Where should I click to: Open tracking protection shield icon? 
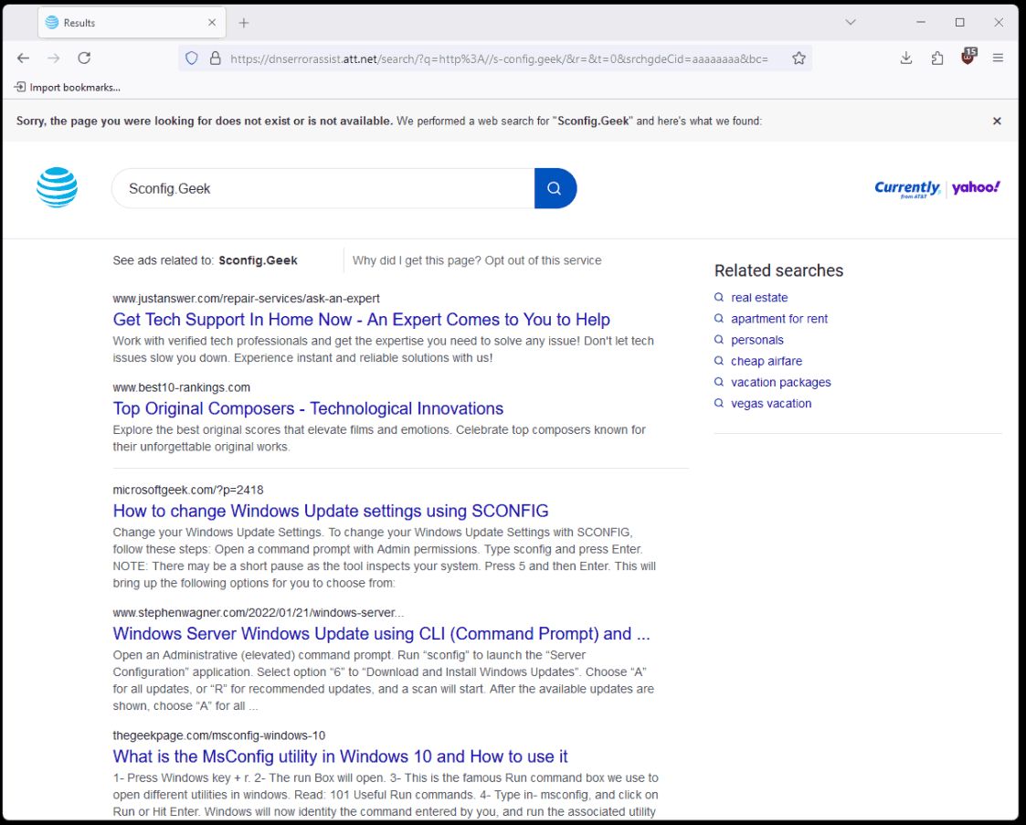[x=192, y=58]
